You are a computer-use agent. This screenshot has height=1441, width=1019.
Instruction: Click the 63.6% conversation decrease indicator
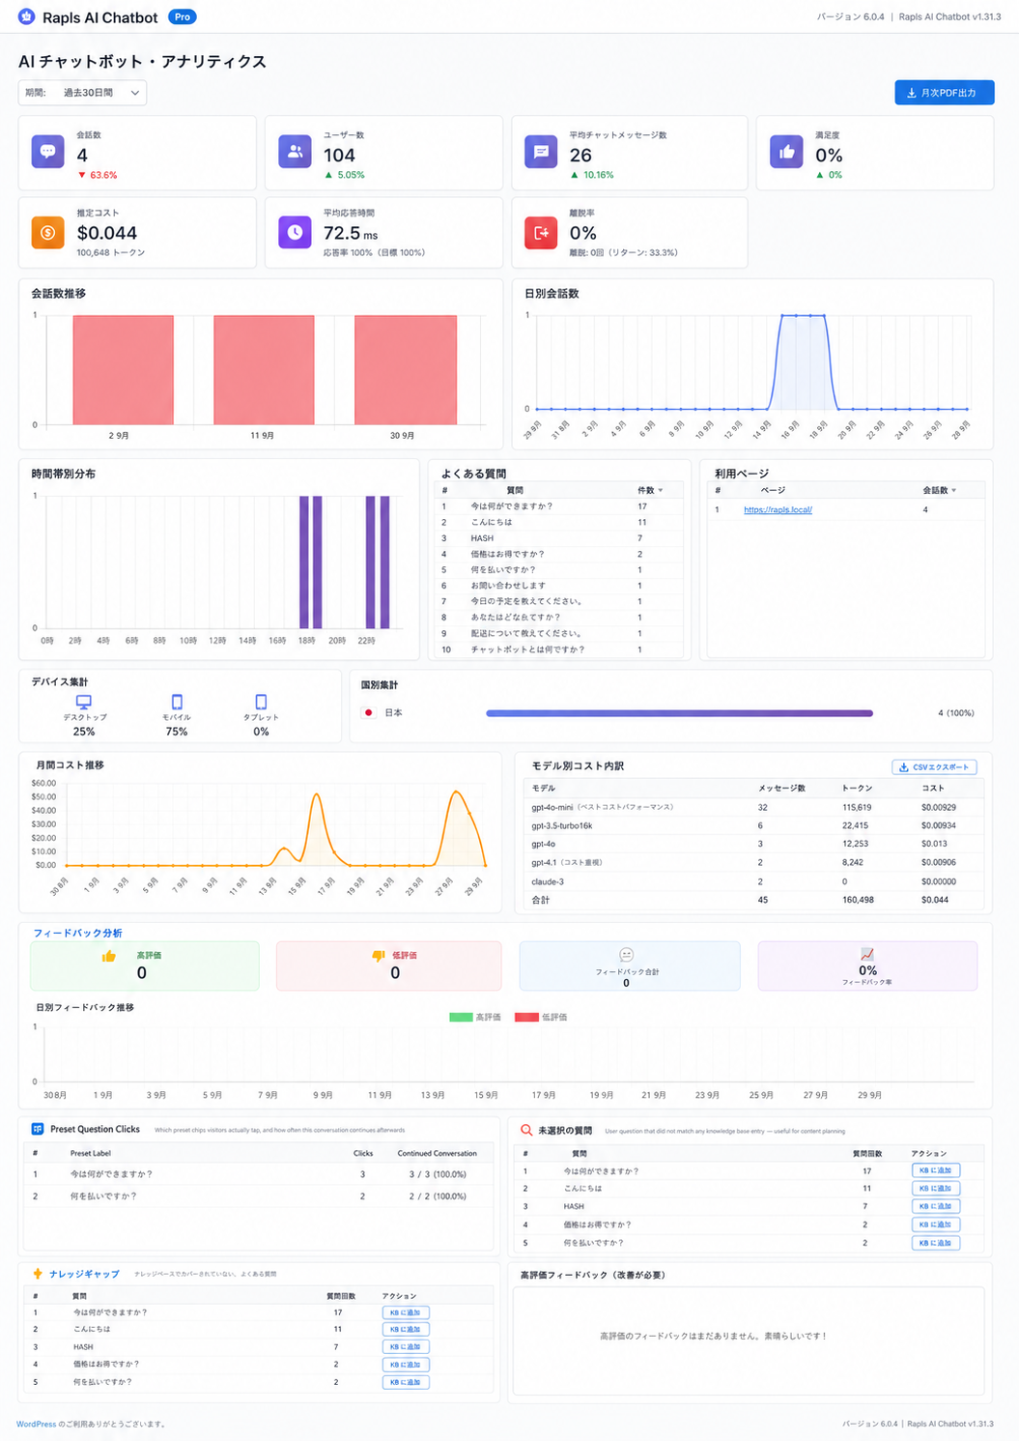(x=98, y=175)
